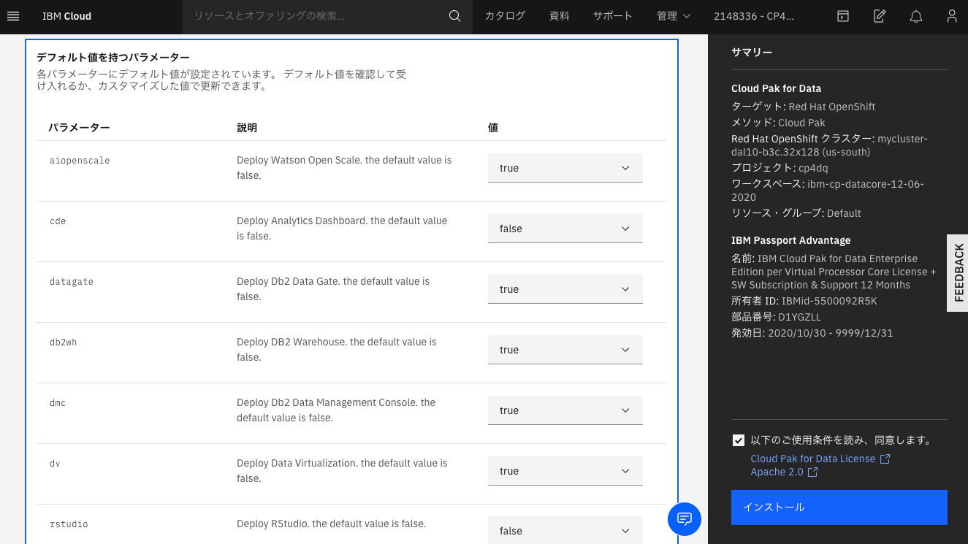Click the インストール button

[x=839, y=507]
